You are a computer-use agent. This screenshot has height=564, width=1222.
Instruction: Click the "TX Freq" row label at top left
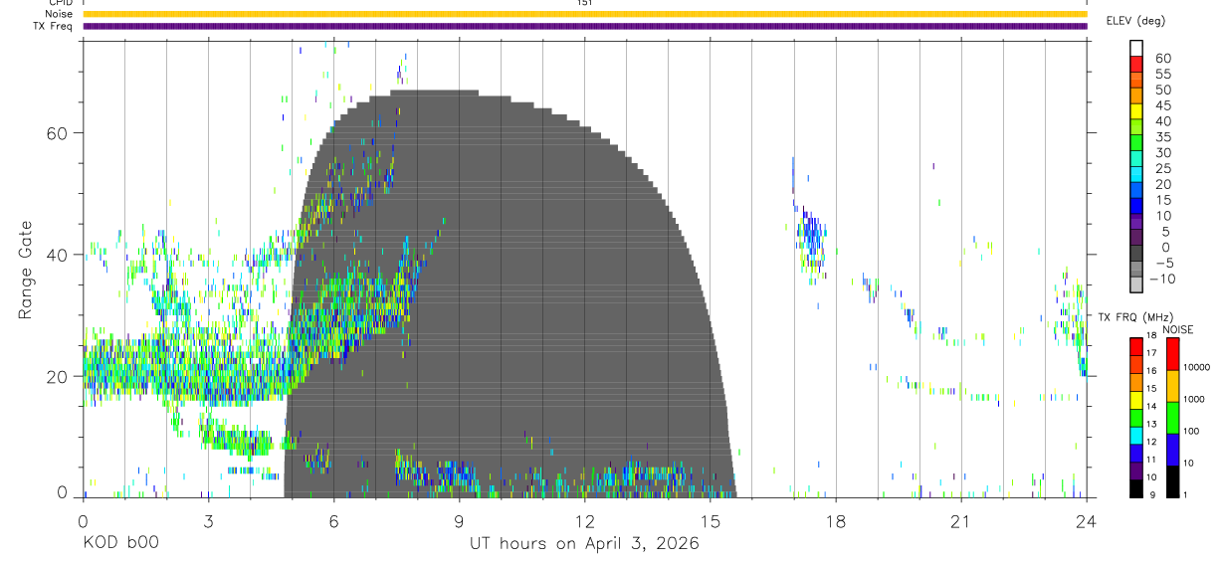(x=54, y=26)
